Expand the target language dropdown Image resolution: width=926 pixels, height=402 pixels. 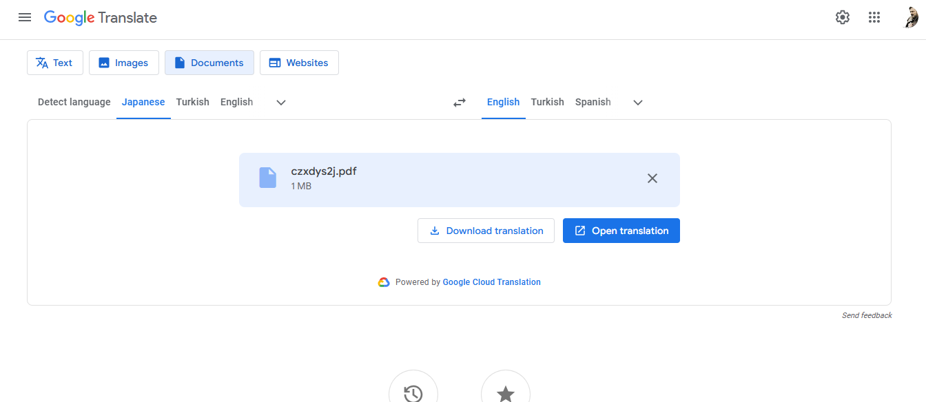(637, 102)
